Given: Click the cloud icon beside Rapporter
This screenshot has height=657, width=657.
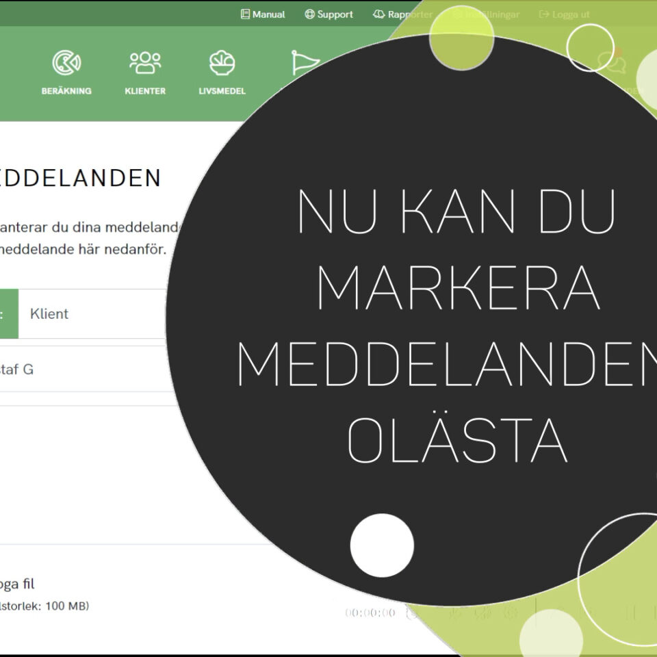Looking at the screenshot, I should 378,14.
